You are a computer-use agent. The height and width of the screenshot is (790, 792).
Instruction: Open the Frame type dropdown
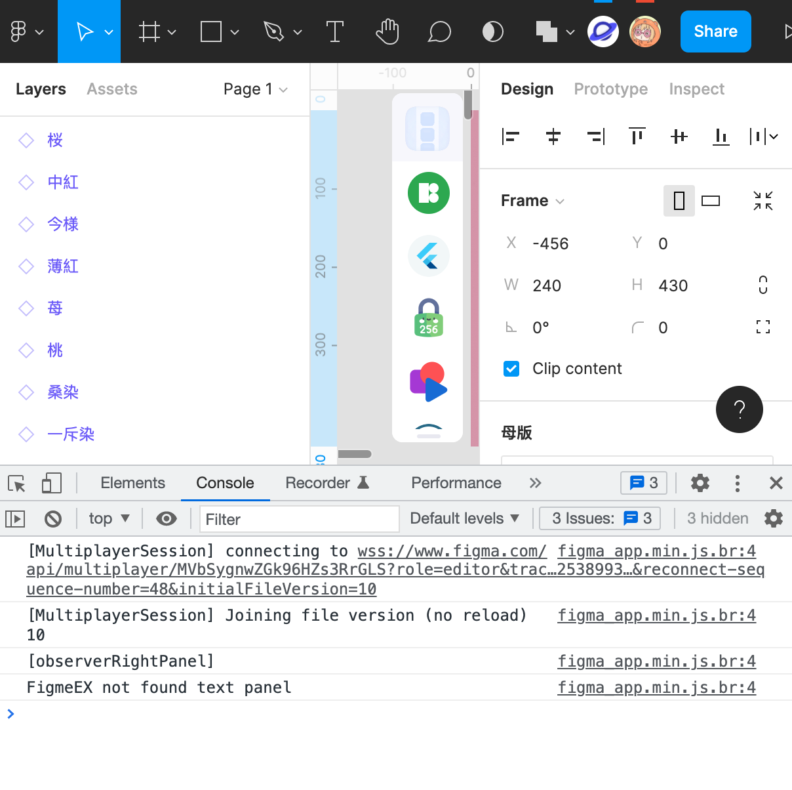(x=532, y=201)
